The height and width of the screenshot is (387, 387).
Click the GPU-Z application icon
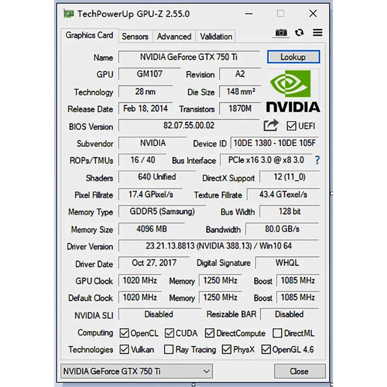69,13
